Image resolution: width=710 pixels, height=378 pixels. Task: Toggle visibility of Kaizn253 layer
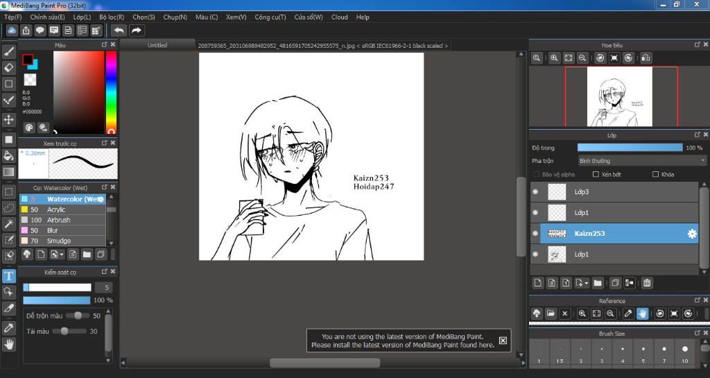[x=535, y=234]
